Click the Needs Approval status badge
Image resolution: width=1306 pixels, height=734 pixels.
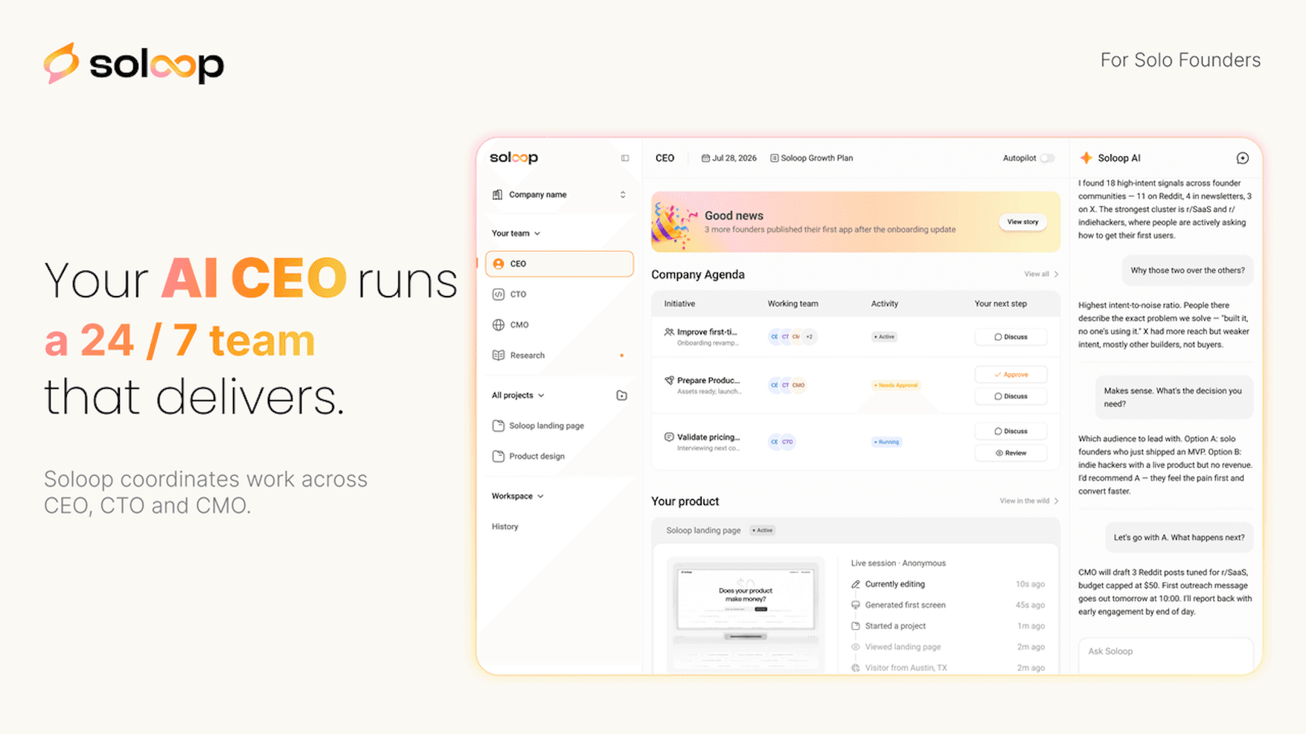pyautogui.click(x=896, y=385)
